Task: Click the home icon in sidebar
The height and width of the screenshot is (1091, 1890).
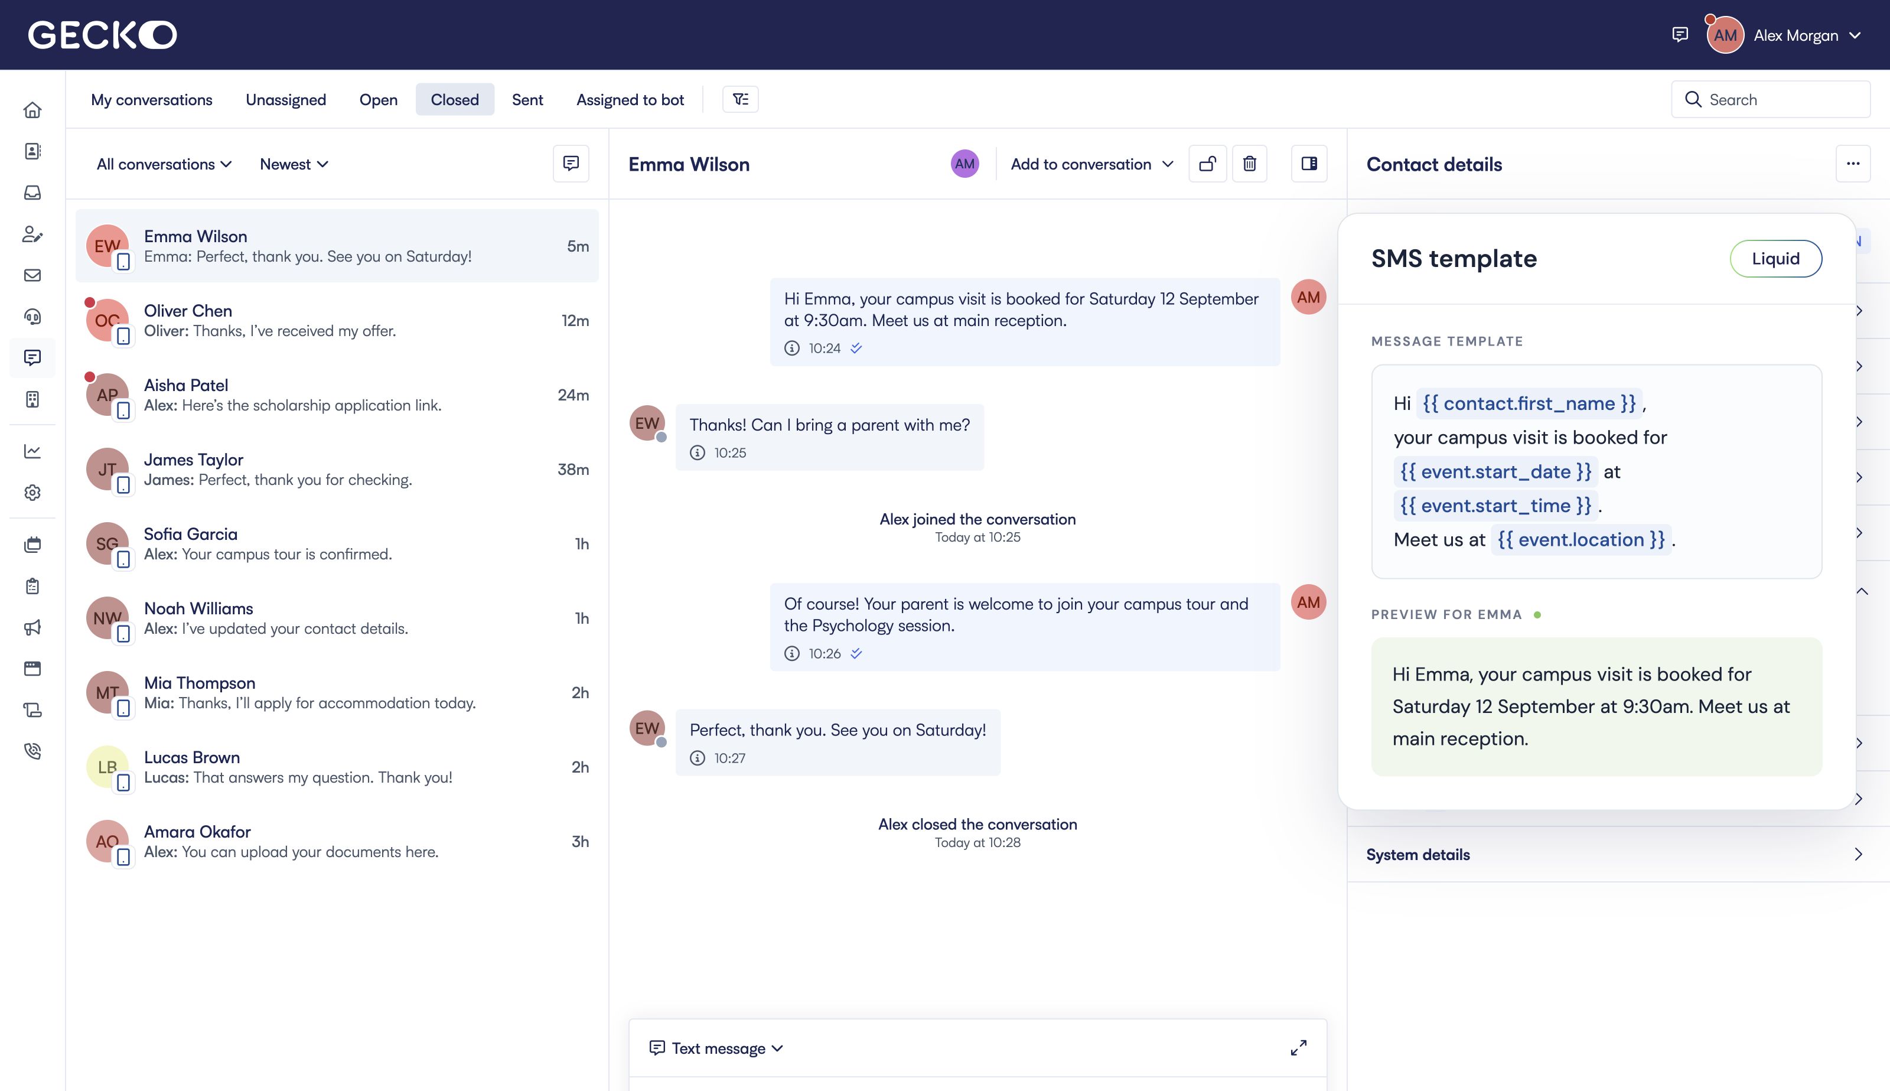Action: pos(32,110)
